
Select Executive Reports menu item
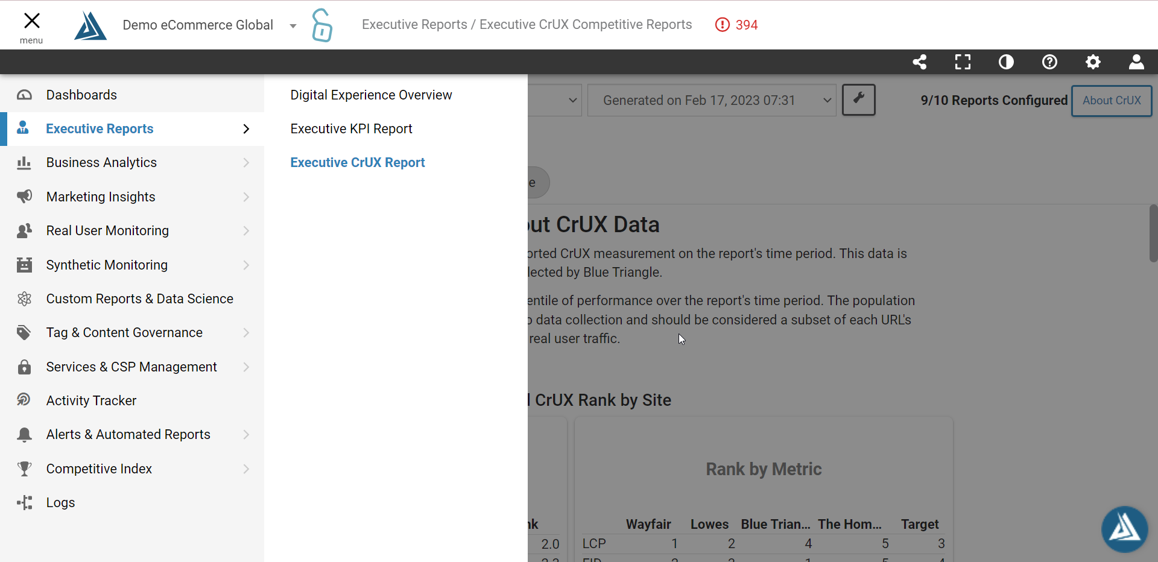(x=132, y=128)
